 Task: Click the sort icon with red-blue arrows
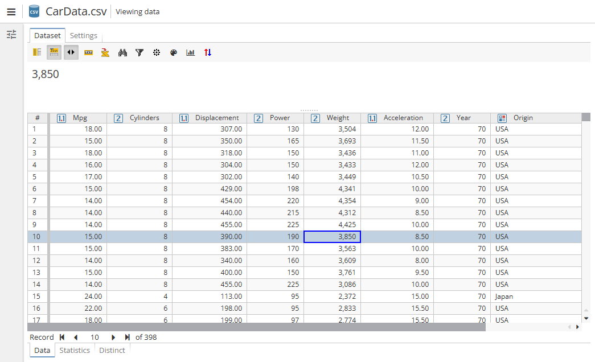click(207, 52)
